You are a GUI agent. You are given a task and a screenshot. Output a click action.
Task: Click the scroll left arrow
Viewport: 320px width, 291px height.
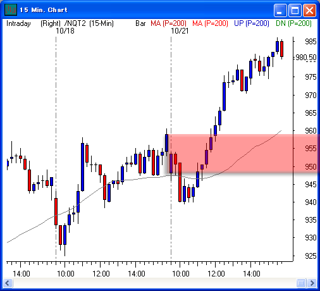click(x=8, y=283)
